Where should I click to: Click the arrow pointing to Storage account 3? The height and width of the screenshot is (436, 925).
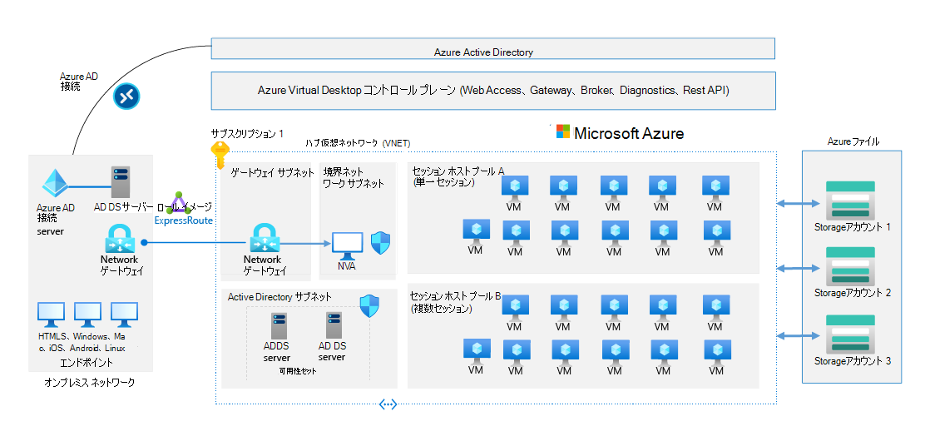coord(799,336)
